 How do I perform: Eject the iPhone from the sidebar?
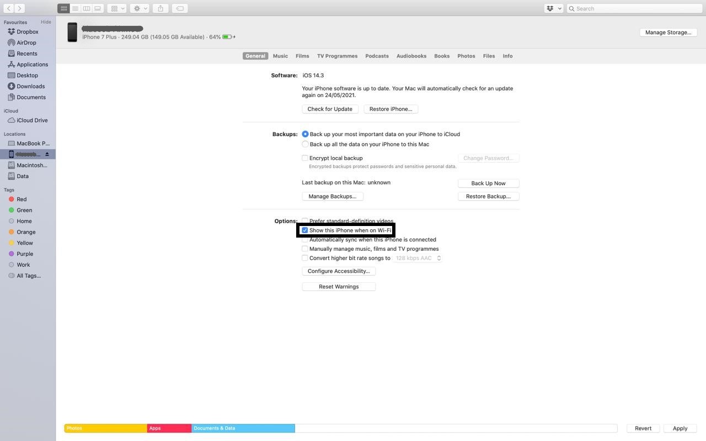pos(47,154)
